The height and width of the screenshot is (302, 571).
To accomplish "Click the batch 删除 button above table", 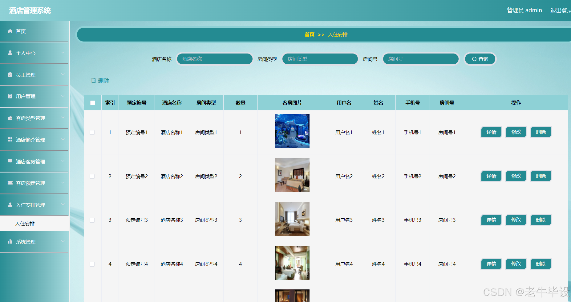I will click(x=100, y=81).
